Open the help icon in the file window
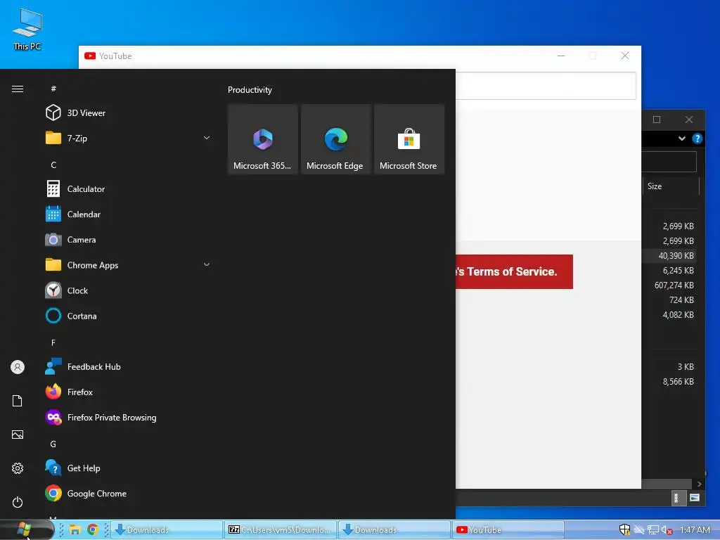Screen dimensions: 720x540 click(697, 139)
